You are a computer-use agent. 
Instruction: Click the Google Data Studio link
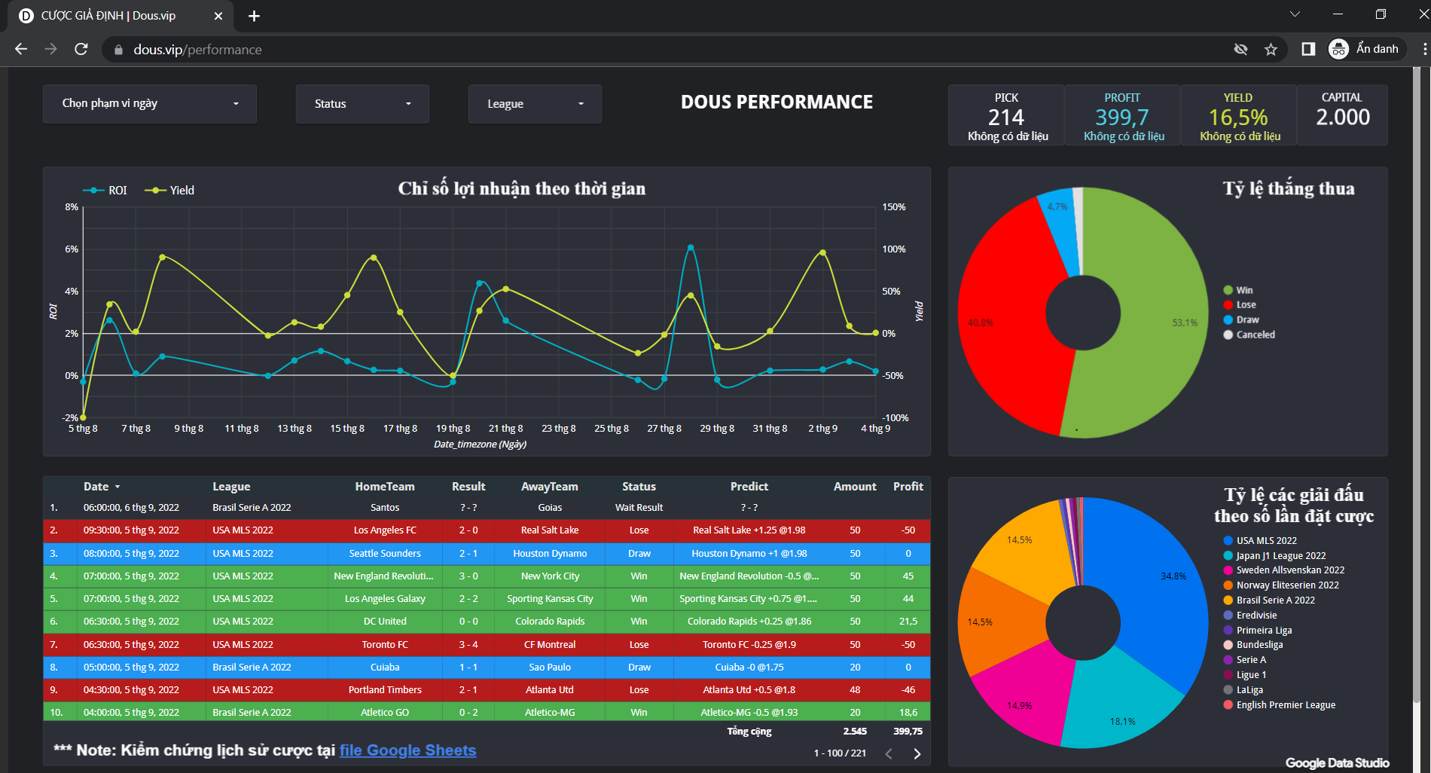(x=1337, y=762)
